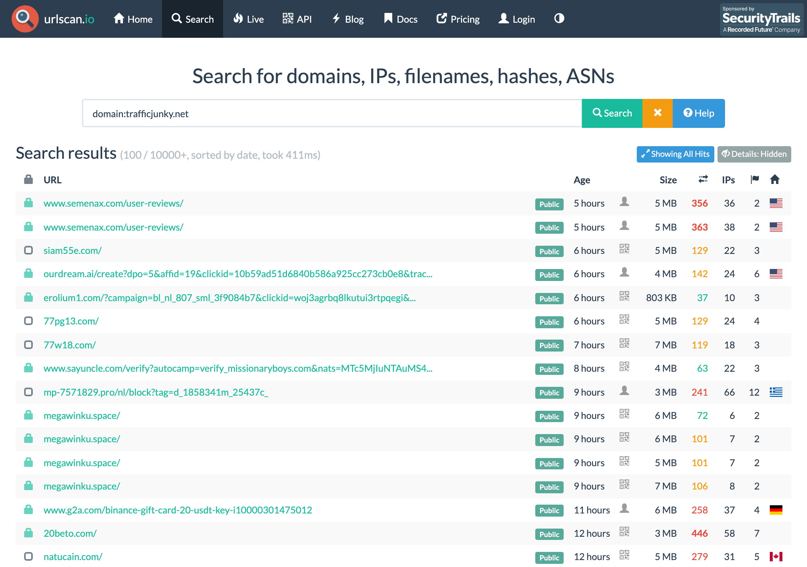Screen dimensions: 807x567
Task: Open the 20beto.com/ result
Action: coord(70,534)
